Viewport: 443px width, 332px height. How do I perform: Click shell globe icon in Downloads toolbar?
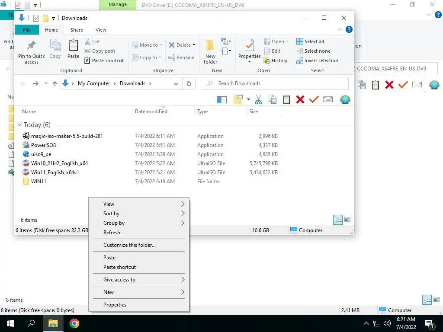click(345, 99)
